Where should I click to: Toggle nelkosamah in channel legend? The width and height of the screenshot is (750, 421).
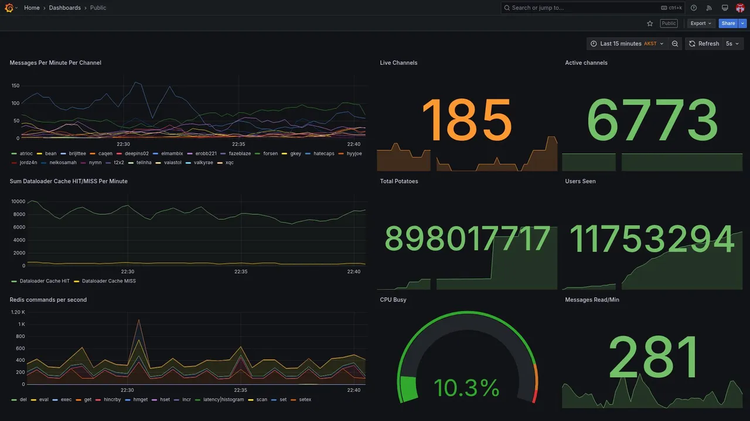63,163
